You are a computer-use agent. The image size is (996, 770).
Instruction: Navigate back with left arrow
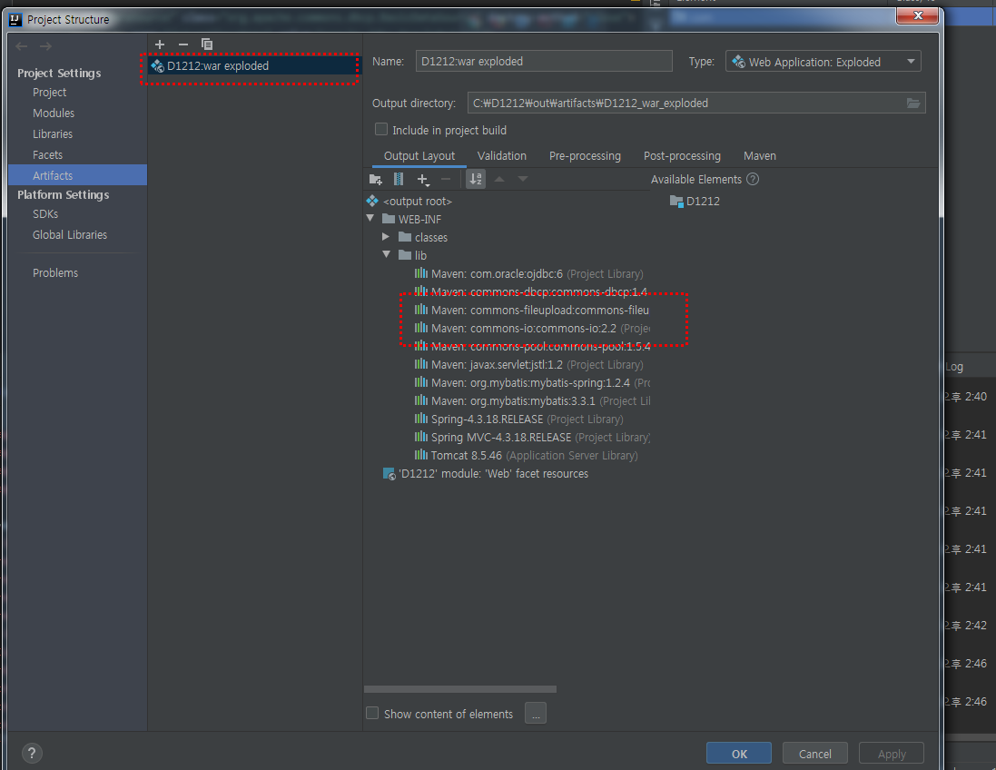(x=22, y=46)
